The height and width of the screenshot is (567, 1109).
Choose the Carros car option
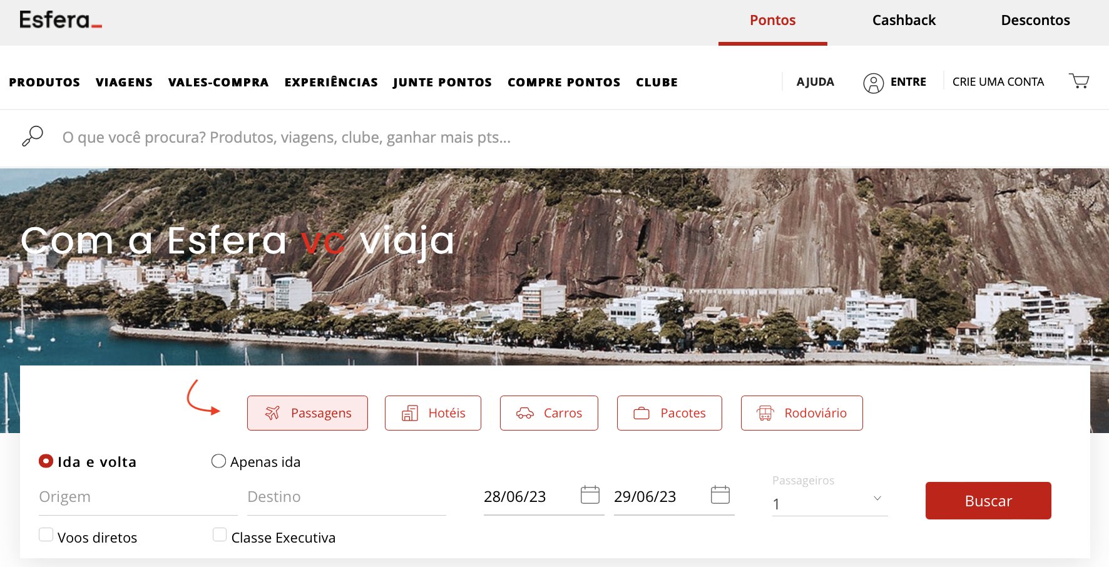click(549, 413)
